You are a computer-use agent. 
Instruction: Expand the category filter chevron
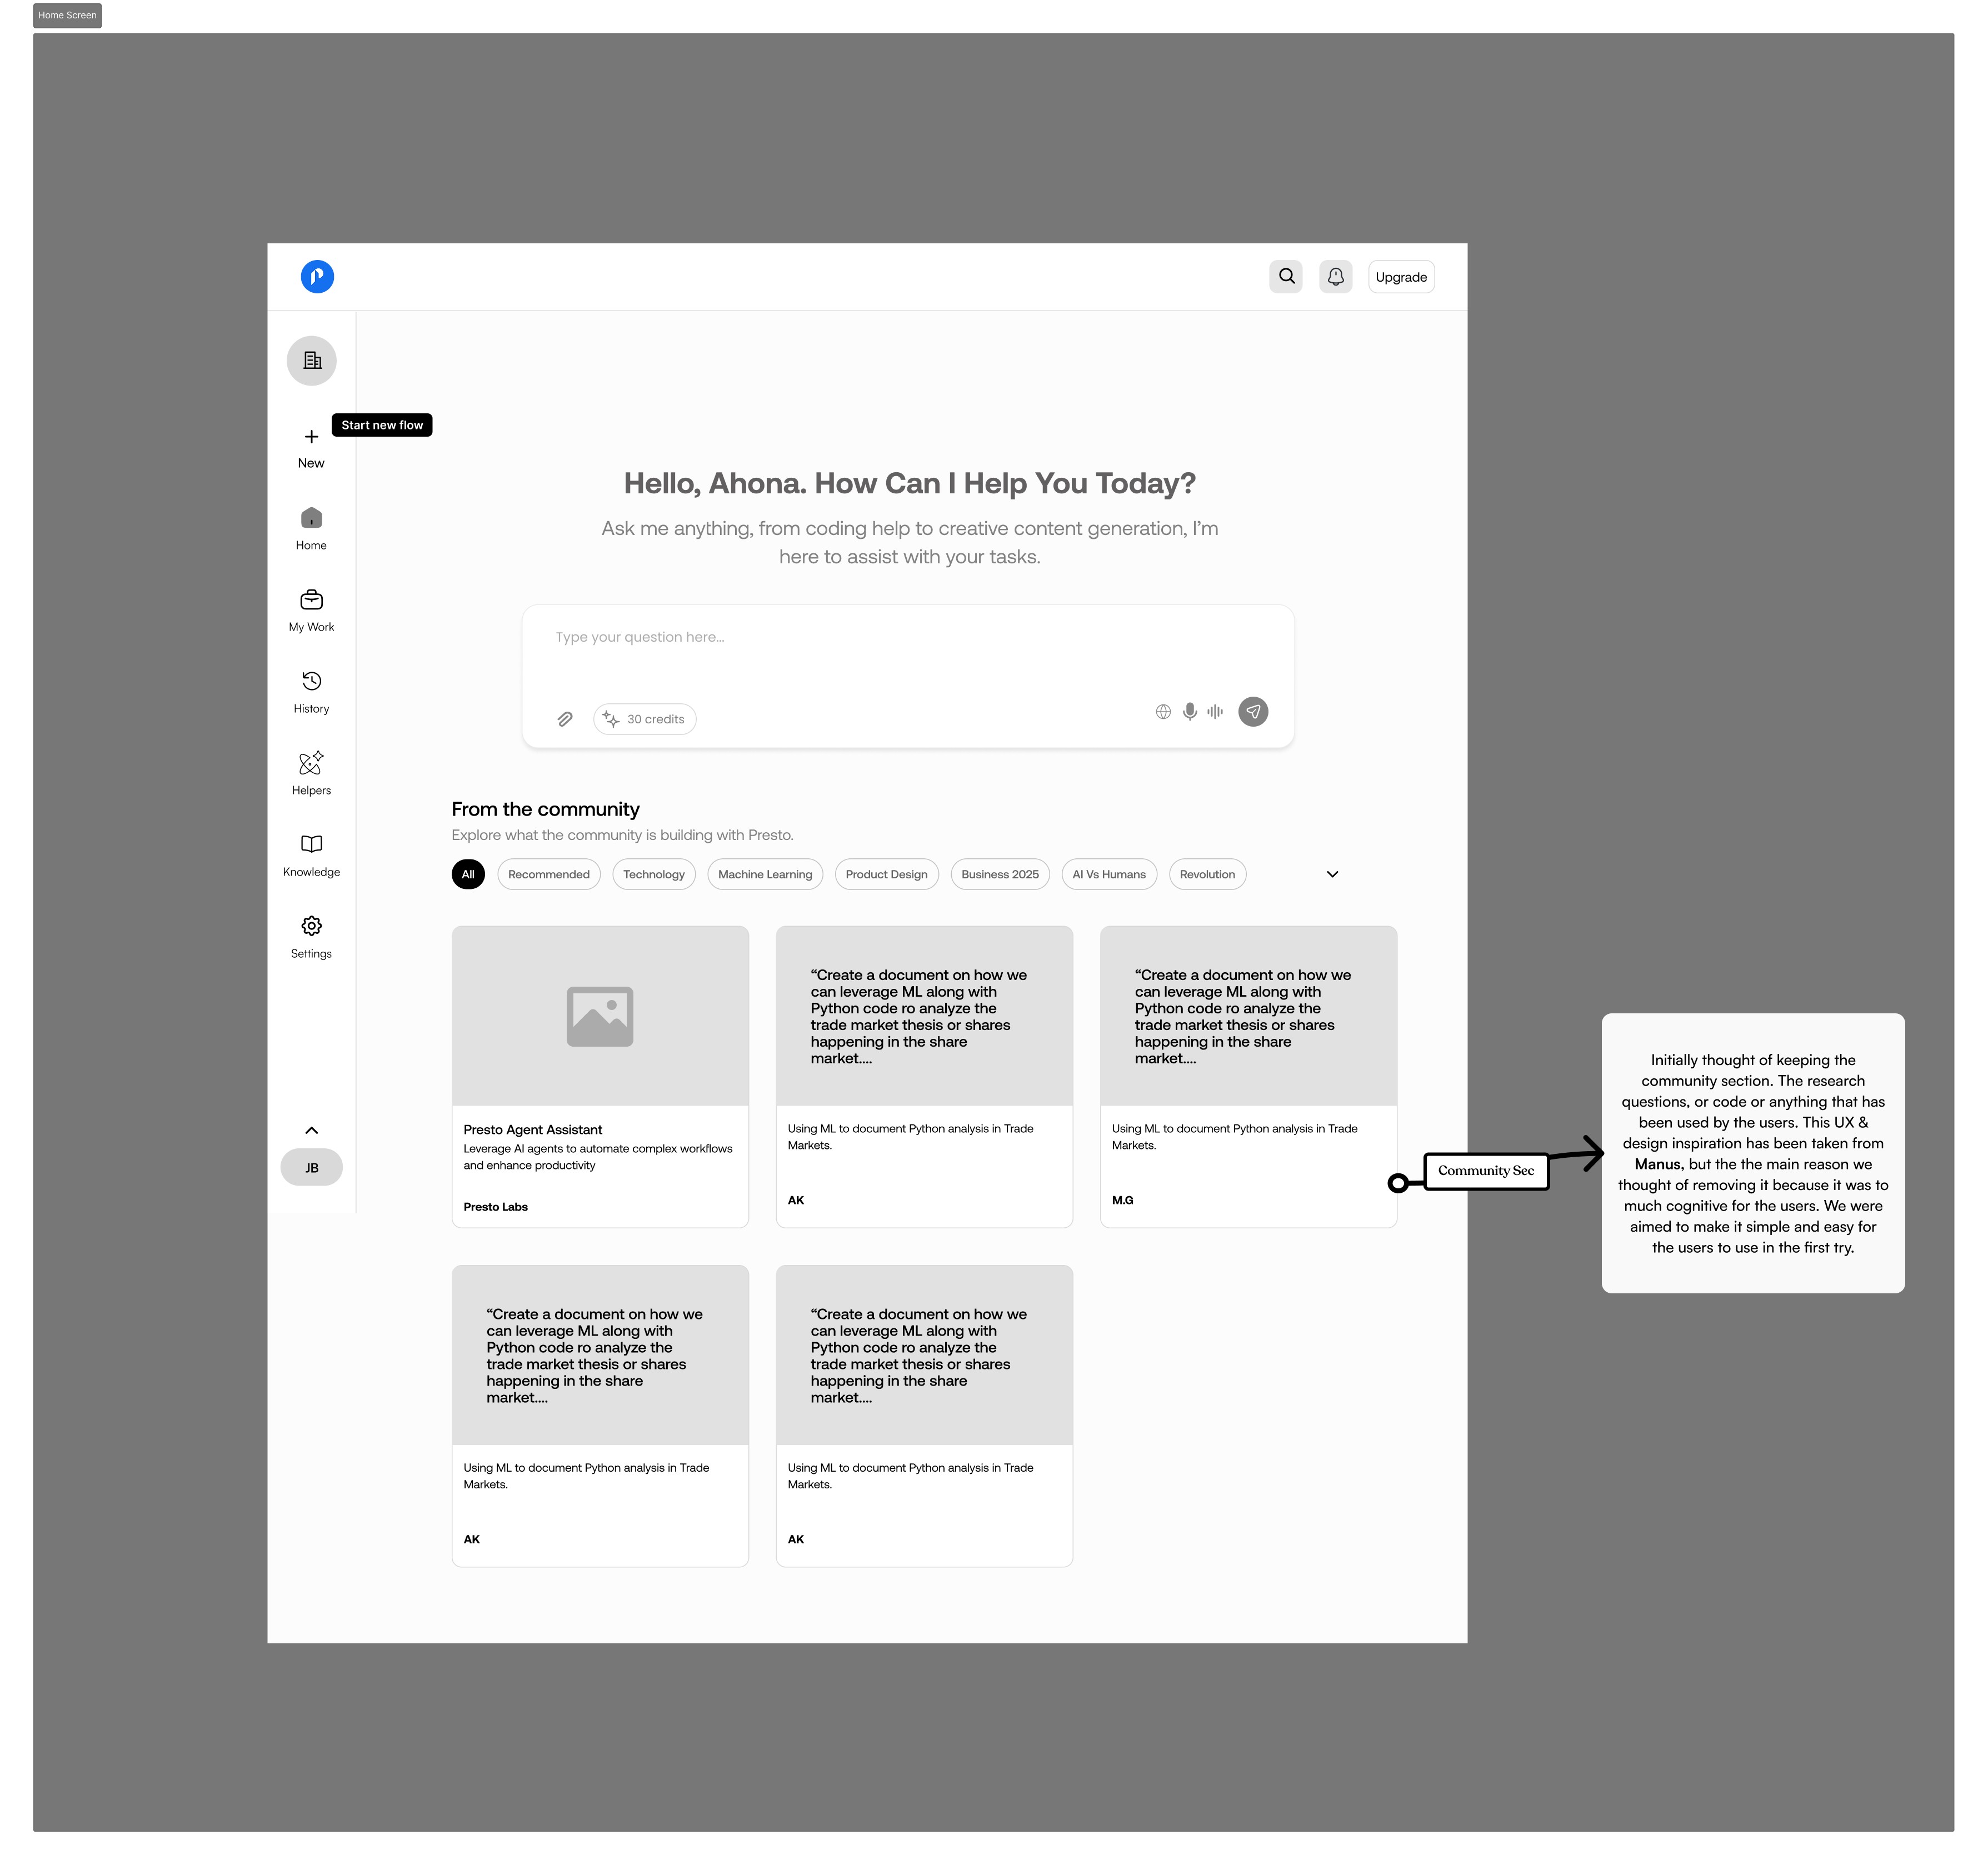coord(1332,874)
